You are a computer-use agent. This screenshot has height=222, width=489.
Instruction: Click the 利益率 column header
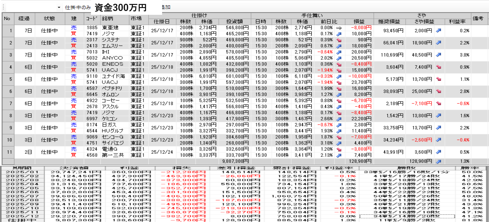click(x=457, y=22)
